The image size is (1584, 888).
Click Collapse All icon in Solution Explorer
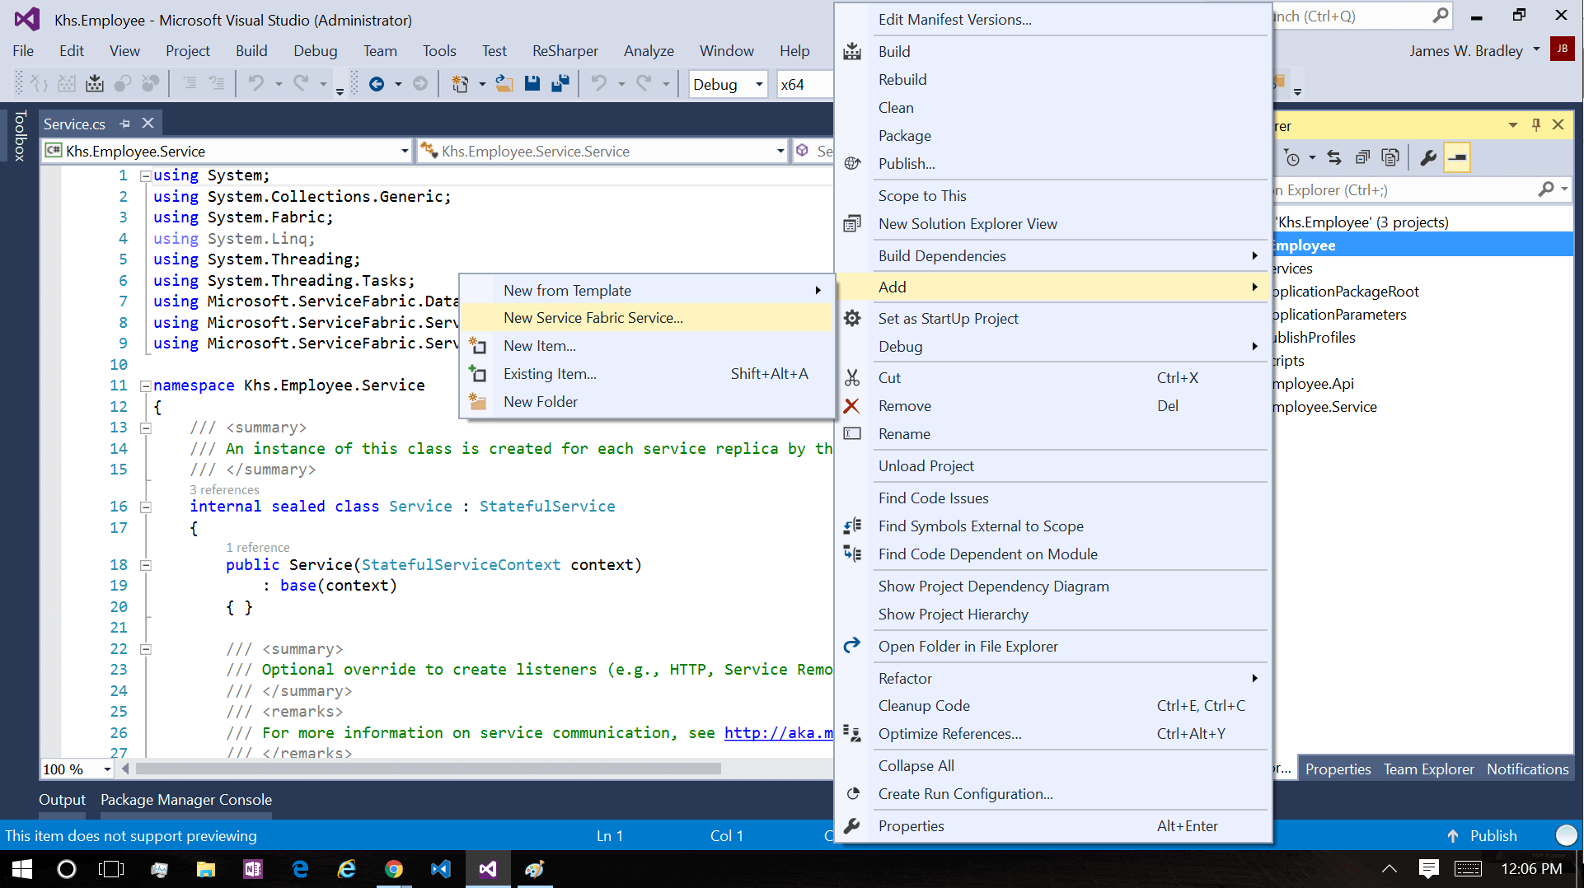(x=1362, y=157)
